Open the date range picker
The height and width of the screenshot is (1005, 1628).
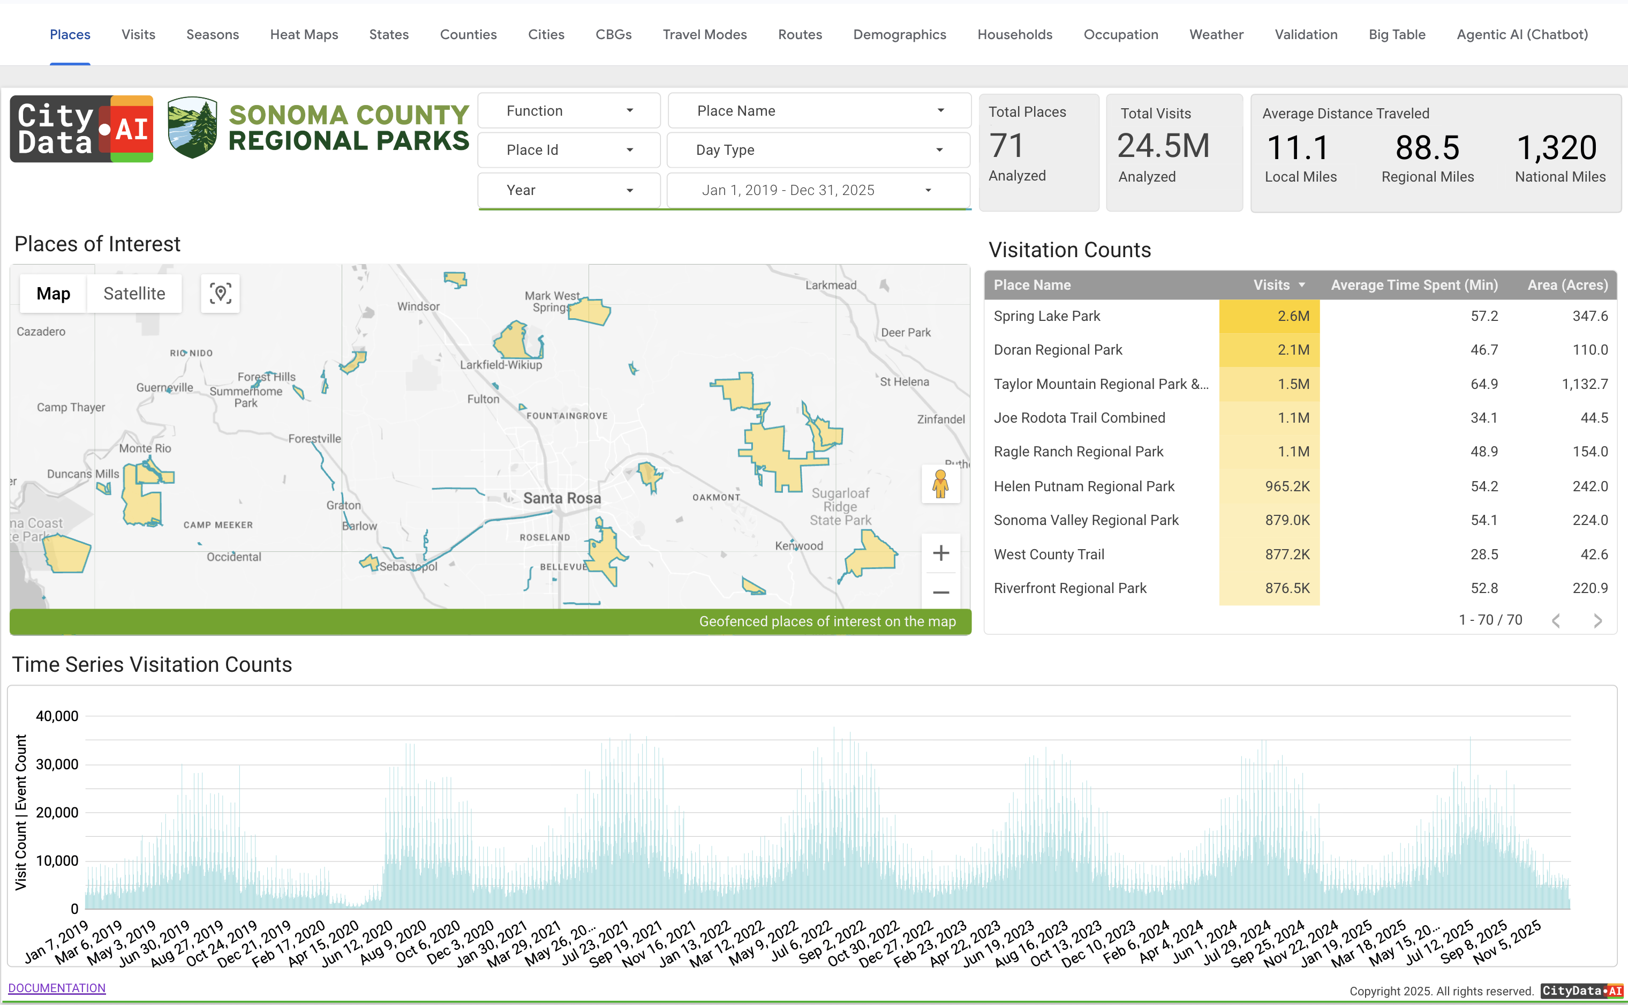pos(819,190)
